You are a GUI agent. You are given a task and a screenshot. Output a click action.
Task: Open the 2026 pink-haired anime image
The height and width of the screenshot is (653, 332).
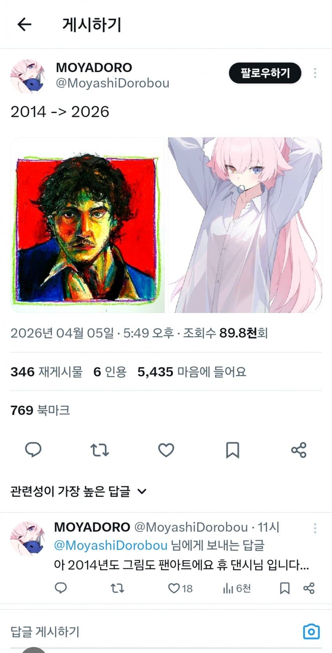click(245, 225)
